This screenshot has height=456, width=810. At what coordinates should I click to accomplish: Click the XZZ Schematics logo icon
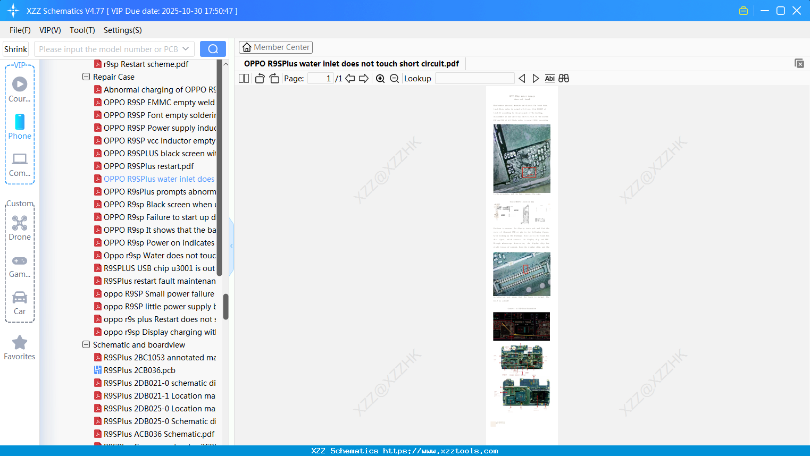13,11
